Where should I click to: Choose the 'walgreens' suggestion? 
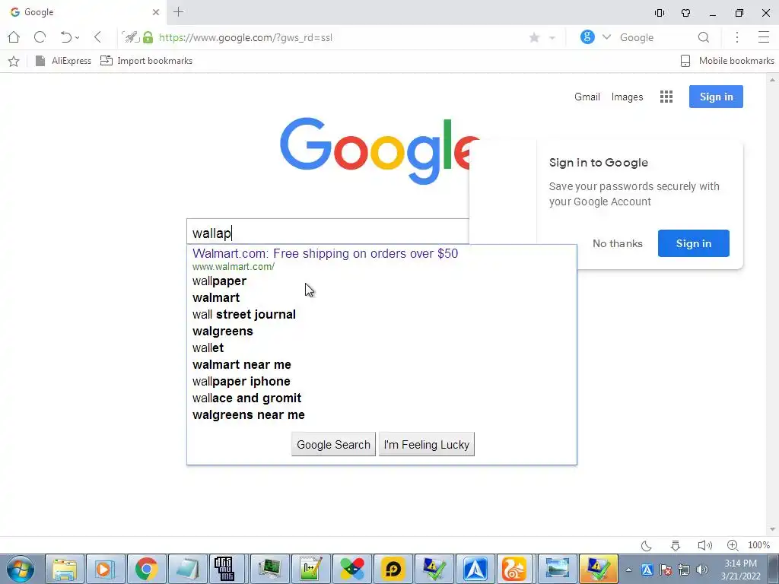click(223, 332)
